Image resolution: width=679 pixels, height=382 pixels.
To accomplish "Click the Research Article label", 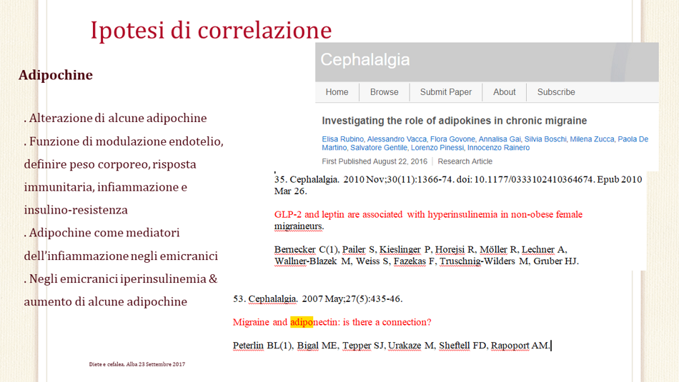I will point(465,161).
